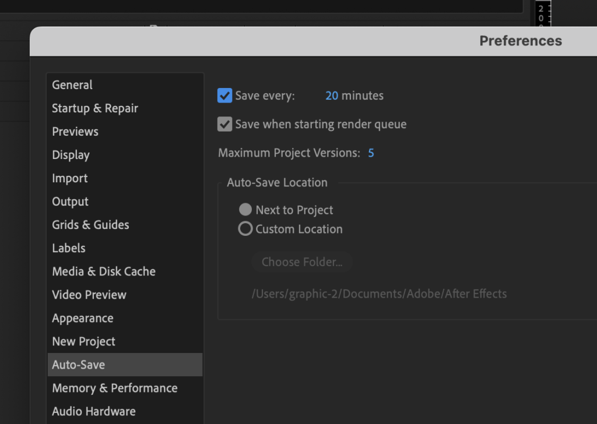Switch to the Previews preferences
The image size is (597, 424).
(75, 132)
